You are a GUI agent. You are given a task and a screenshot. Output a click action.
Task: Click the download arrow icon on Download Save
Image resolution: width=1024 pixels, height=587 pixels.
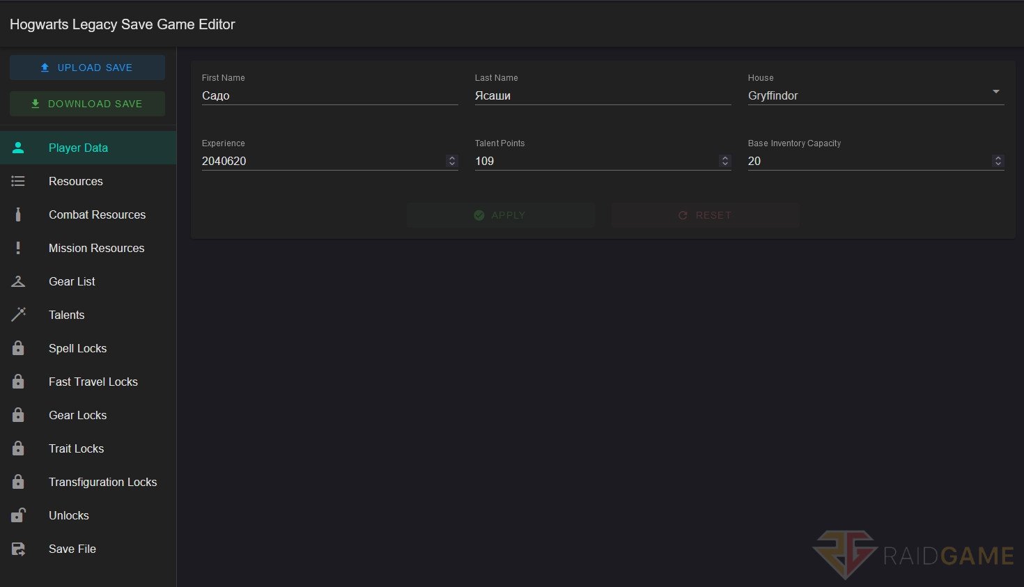click(36, 104)
